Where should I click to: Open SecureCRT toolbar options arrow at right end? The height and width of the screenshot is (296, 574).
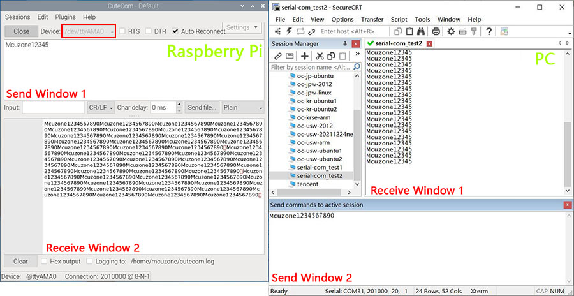click(570, 33)
